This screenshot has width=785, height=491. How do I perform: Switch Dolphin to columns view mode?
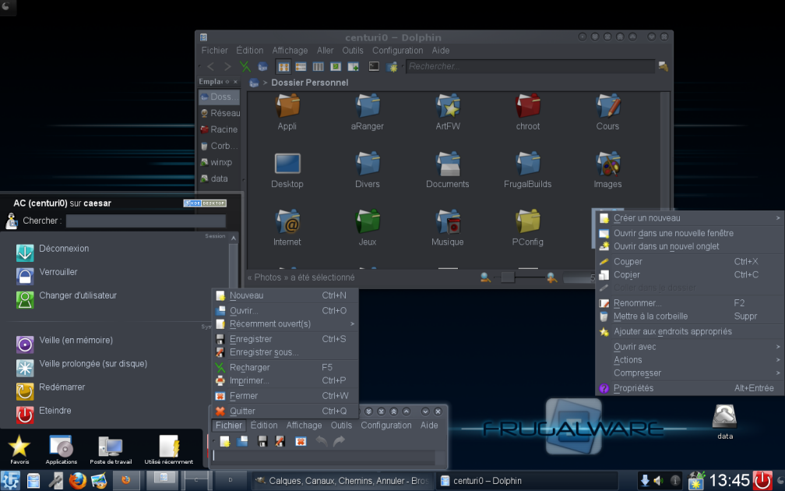(x=319, y=66)
